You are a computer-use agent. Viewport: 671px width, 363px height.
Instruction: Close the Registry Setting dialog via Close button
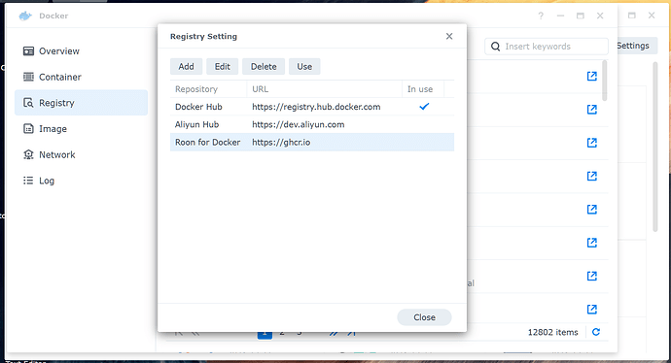[x=424, y=317]
